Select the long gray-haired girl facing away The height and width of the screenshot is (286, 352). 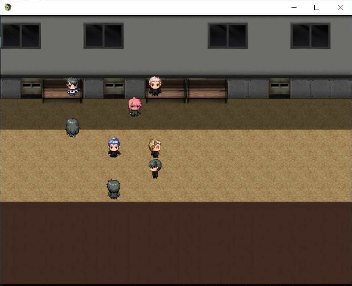pyautogui.click(x=72, y=128)
